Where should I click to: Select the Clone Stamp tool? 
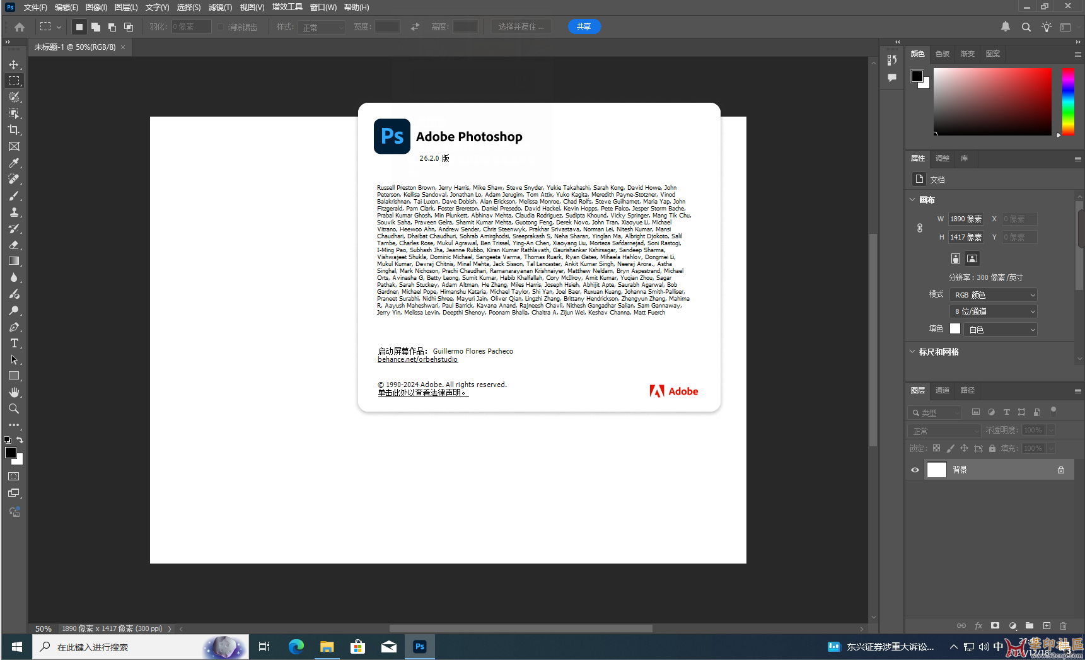click(14, 212)
